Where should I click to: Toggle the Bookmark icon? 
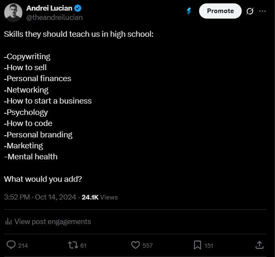tap(197, 245)
